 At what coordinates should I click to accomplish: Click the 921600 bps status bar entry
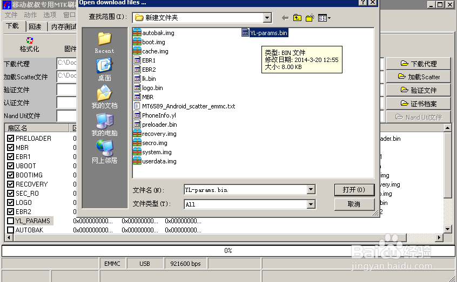click(x=185, y=264)
